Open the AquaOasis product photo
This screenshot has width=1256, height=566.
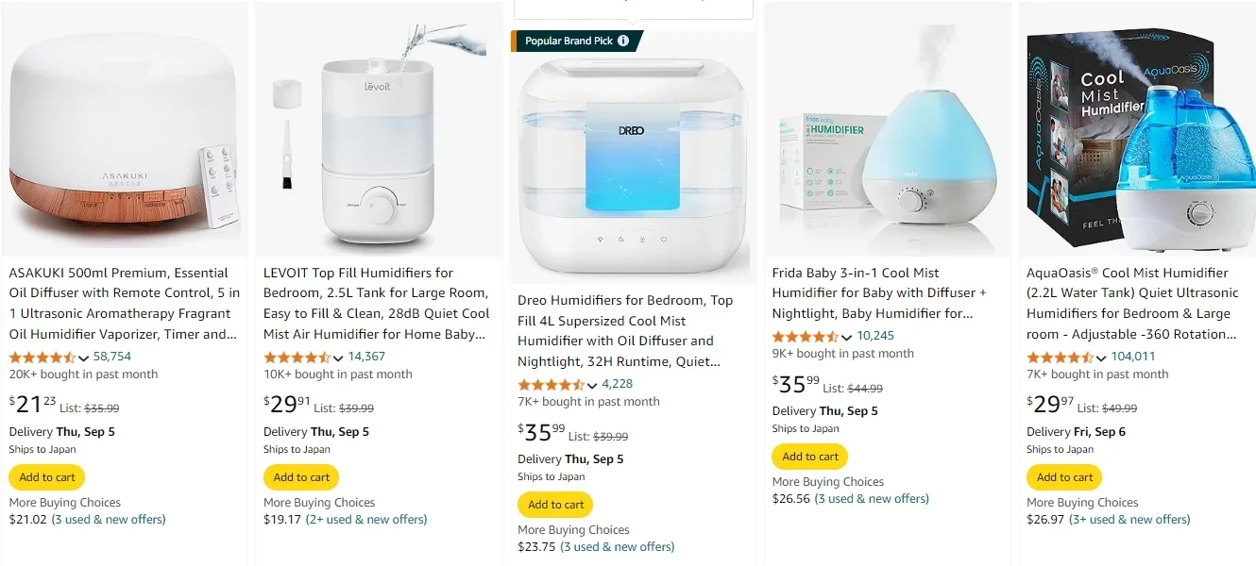coord(1136,141)
